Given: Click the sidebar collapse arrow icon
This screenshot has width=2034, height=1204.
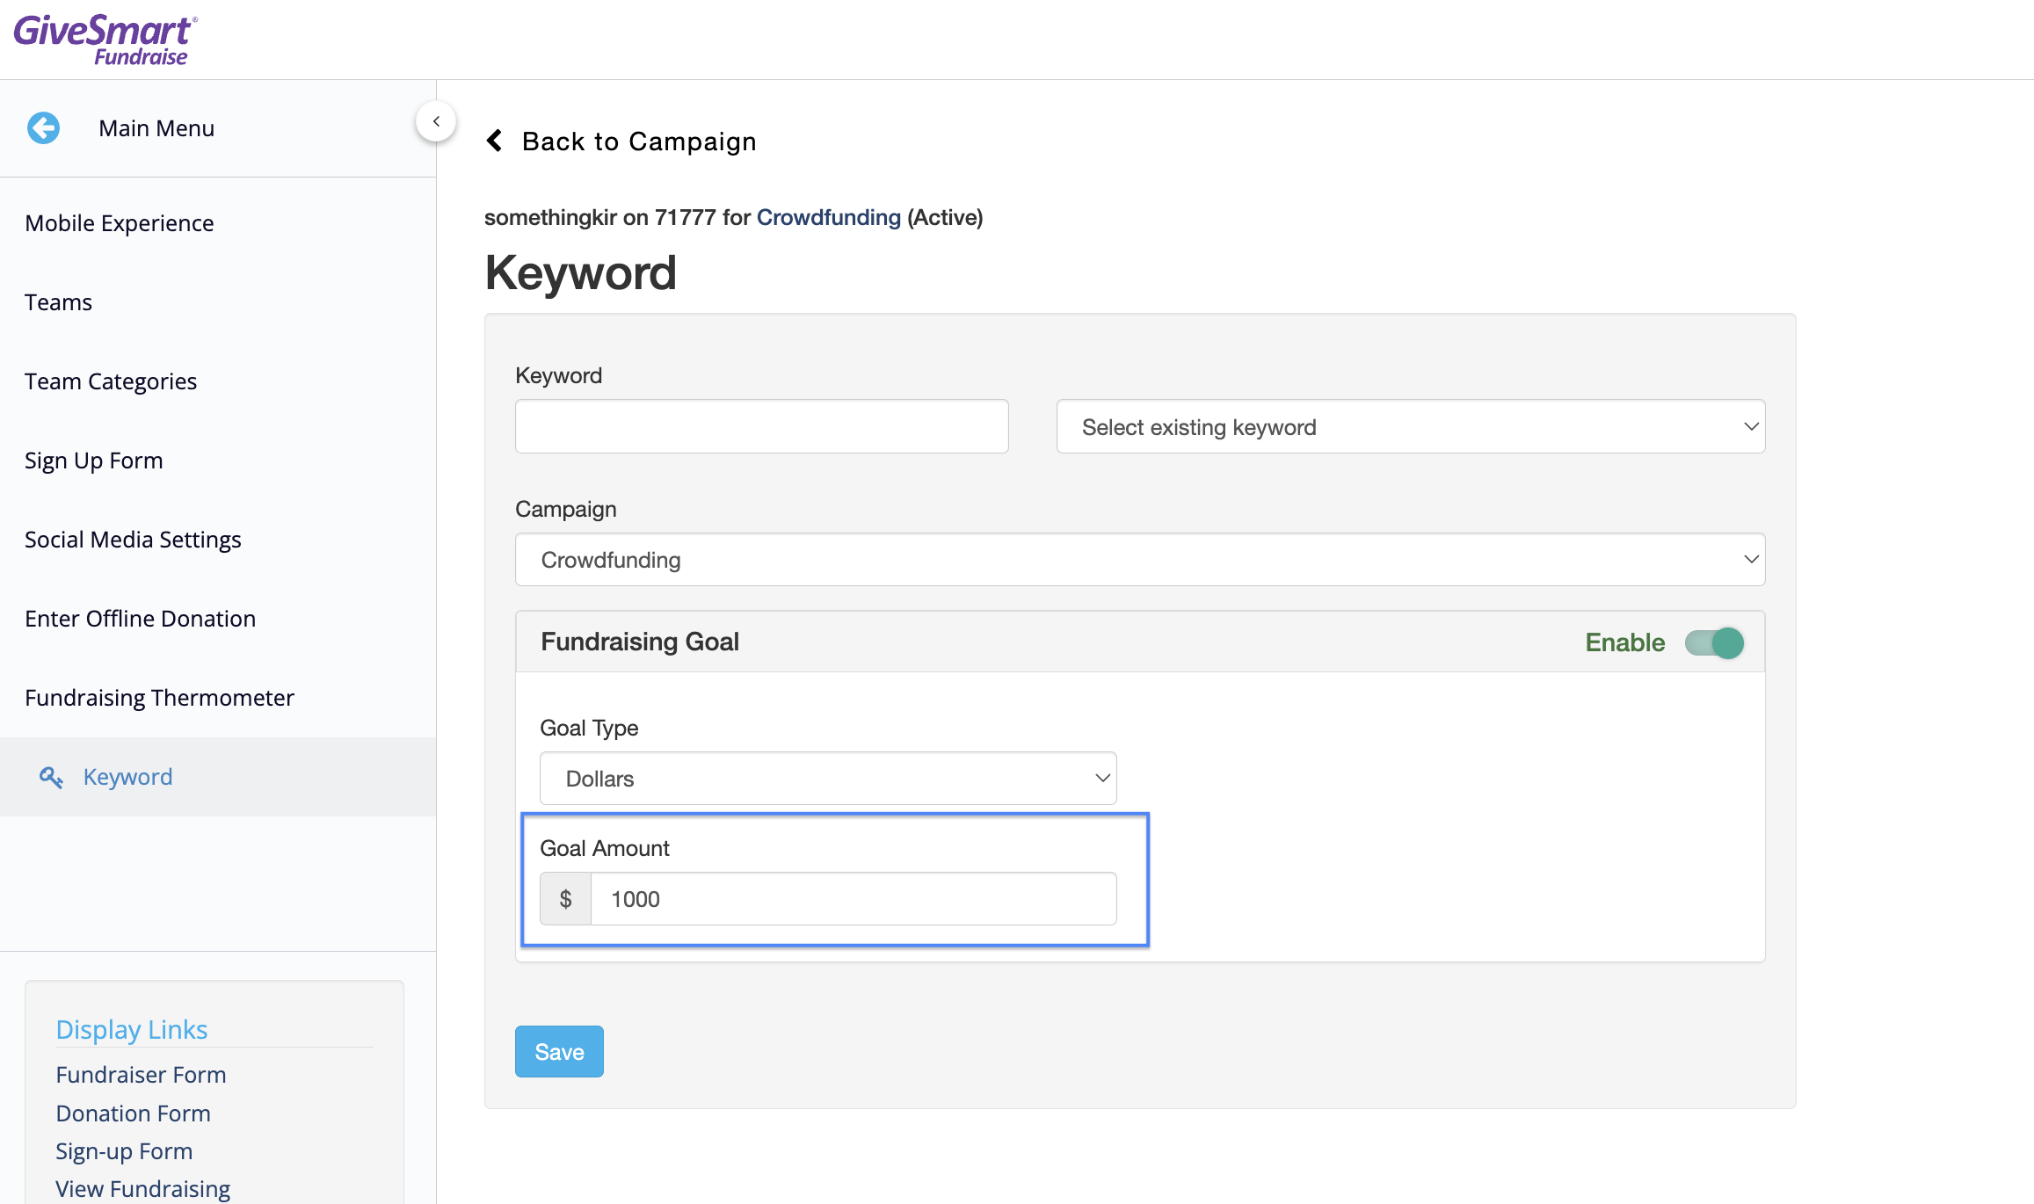Looking at the screenshot, I should [437, 122].
